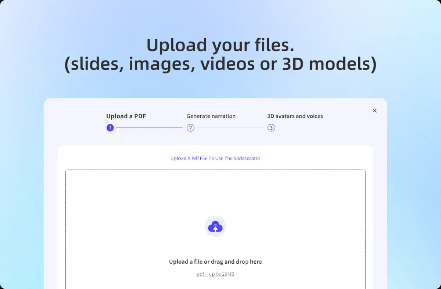
Task: Click 'Upload A Pdf File To Use The Sildesorator'
Action: [x=215, y=158]
